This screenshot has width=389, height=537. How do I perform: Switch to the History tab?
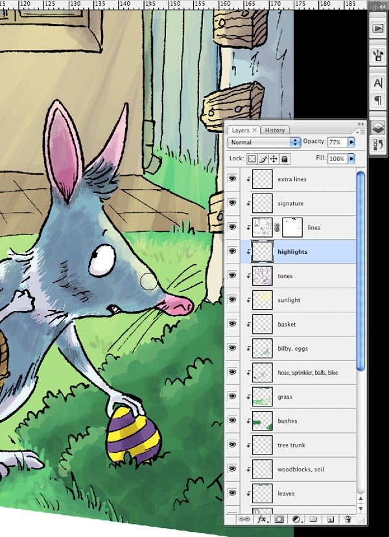[275, 131]
